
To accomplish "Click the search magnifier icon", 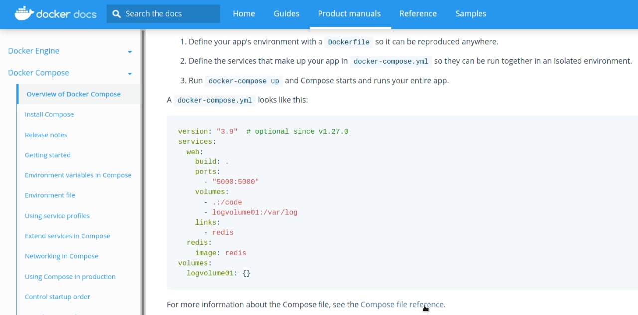I will click(x=117, y=14).
